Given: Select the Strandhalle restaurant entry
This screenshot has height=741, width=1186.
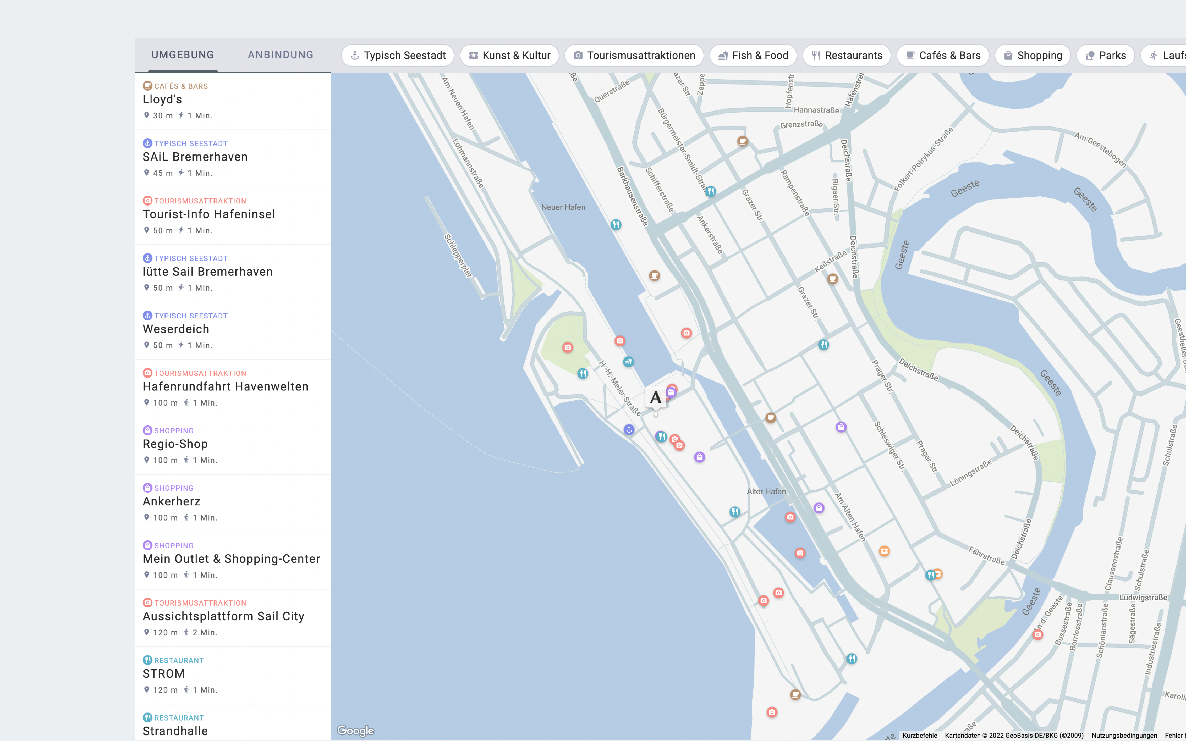Looking at the screenshot, I should [233, 722].
